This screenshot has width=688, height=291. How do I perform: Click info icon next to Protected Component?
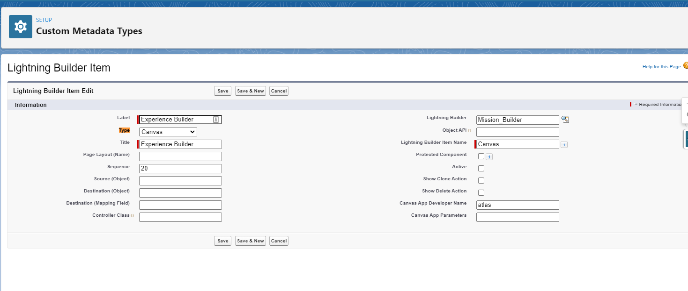489,157
